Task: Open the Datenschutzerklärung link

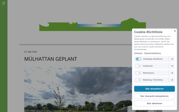Action: (x=152, y=53)
